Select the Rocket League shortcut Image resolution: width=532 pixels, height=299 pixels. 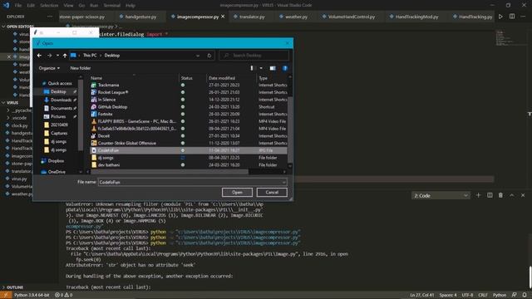113,92
